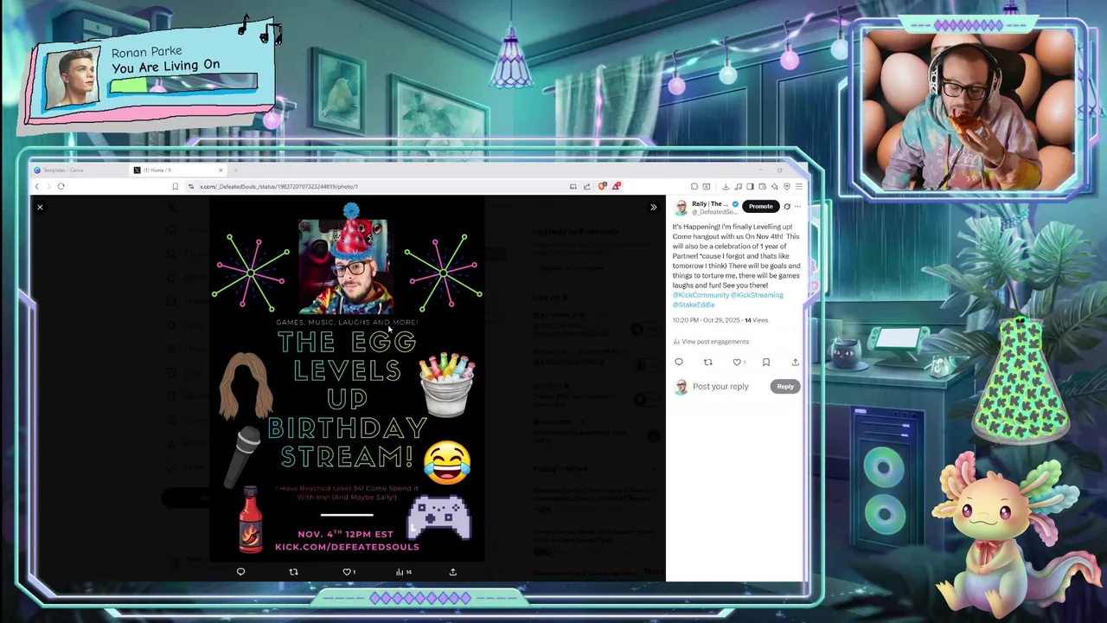The image size is (1107, 623).
Task: Like the post with the heart icon in sidebar
Action: point(737,363)
